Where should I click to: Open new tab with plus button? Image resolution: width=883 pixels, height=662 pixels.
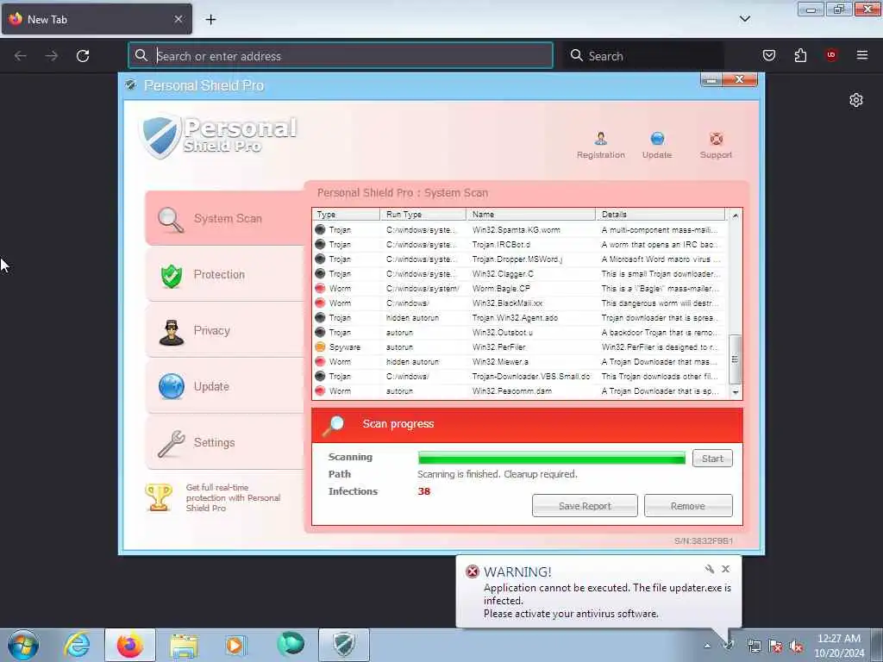(x=210, y=19)
